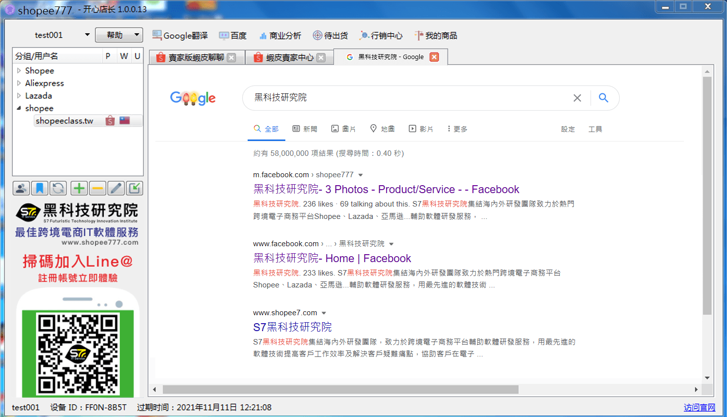This screenshot has width=727, height=417.
Task: Select the 地圖 search filter
Action: coord(382,129)
